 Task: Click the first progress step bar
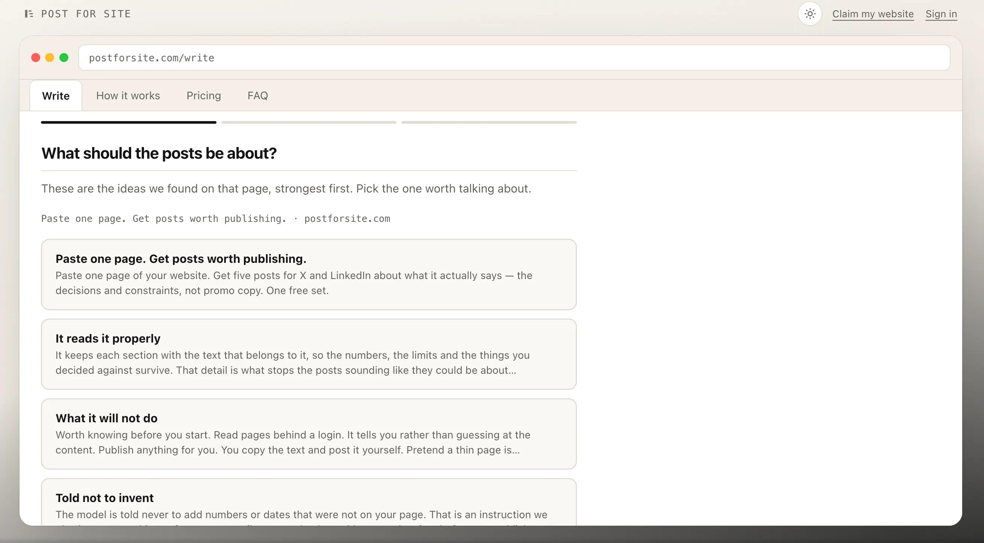(129, 122)
